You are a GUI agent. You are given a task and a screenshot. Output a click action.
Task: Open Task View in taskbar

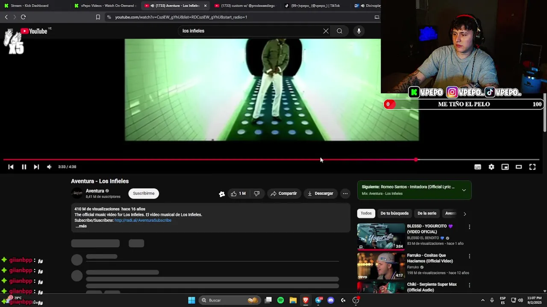pyautogui.click(x=268, y=300)
